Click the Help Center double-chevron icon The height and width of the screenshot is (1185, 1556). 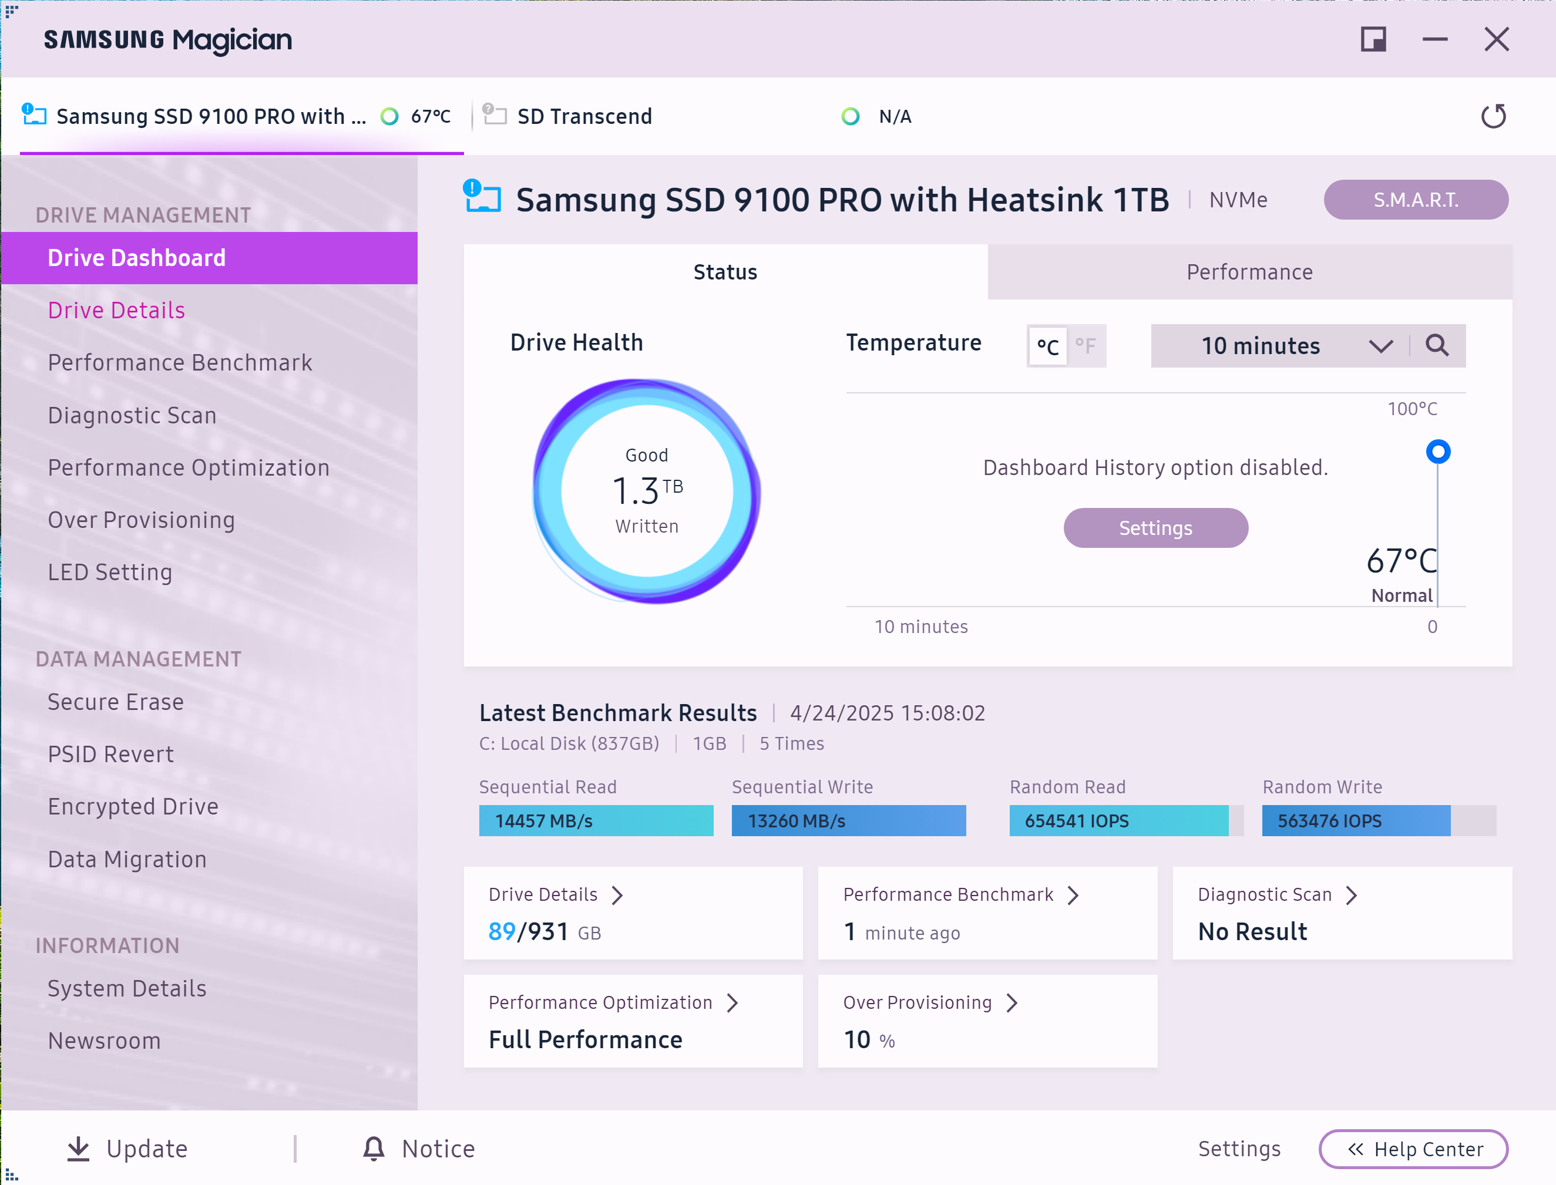point(1355,1150)
